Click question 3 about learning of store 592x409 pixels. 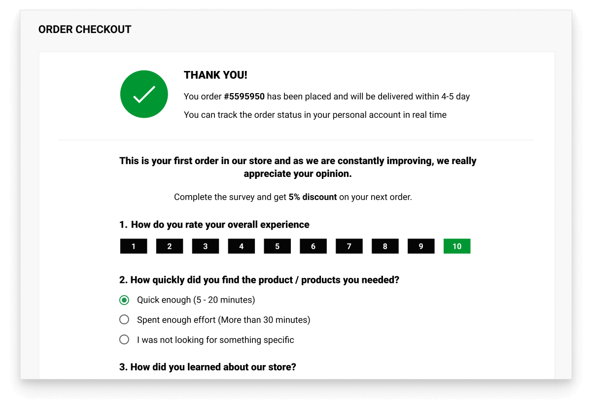208,367
